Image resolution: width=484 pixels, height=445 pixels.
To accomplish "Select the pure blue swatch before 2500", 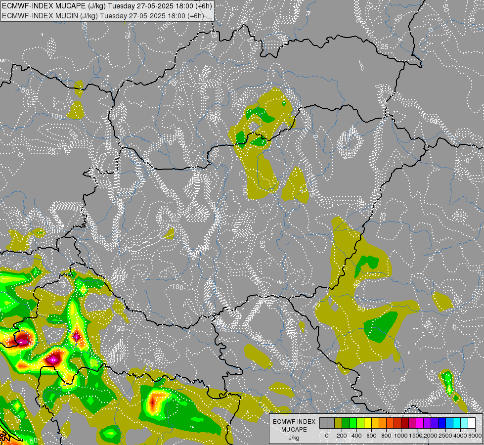I will click(442, 423).
